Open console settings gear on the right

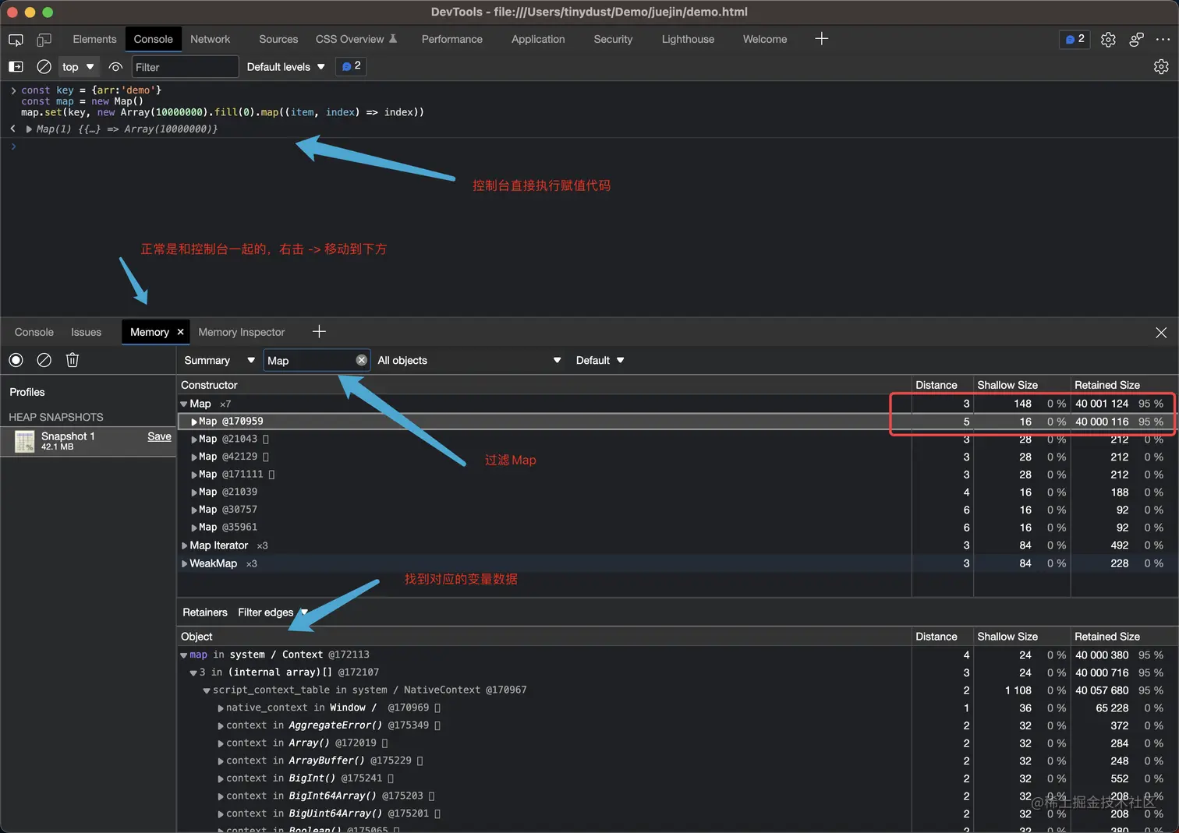pos(1161,67)
